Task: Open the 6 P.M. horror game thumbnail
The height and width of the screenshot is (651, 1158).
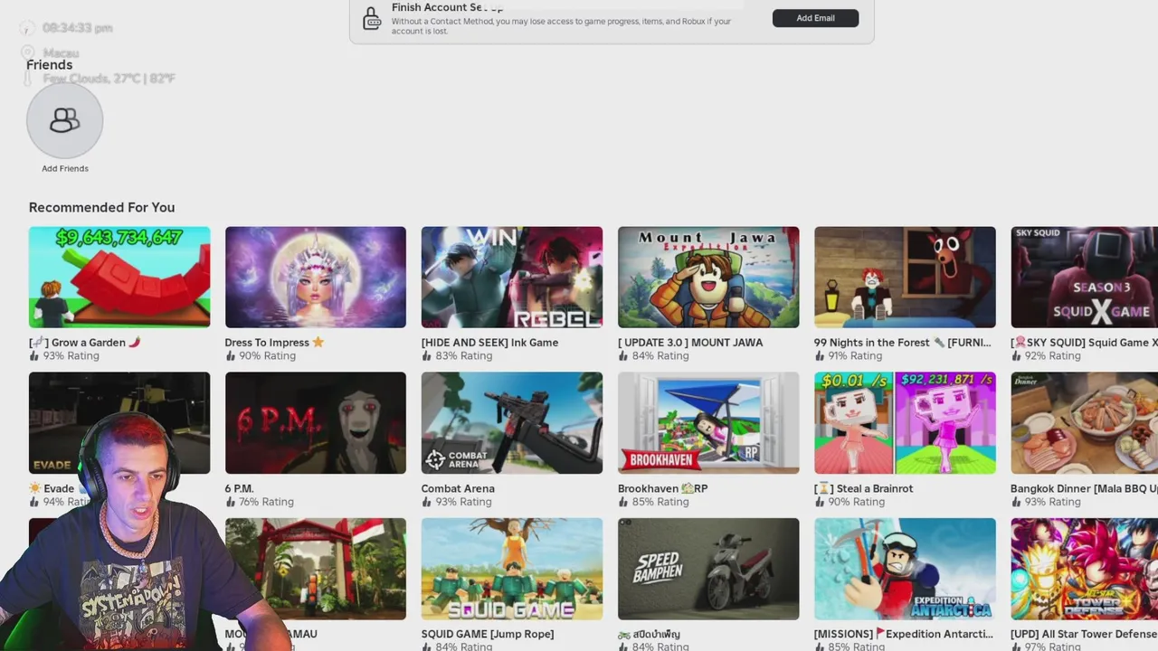Action: [316, 422]
